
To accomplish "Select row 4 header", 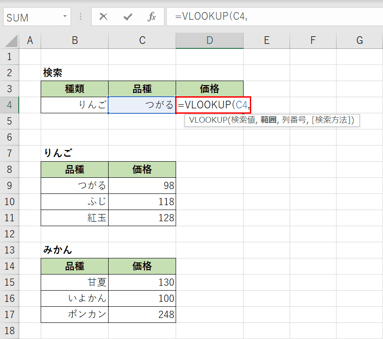I will pyautogui.click(x=9, y=105).
